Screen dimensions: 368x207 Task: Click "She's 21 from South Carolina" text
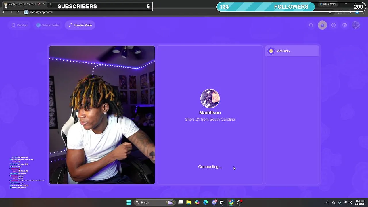[x=210, y=119]
